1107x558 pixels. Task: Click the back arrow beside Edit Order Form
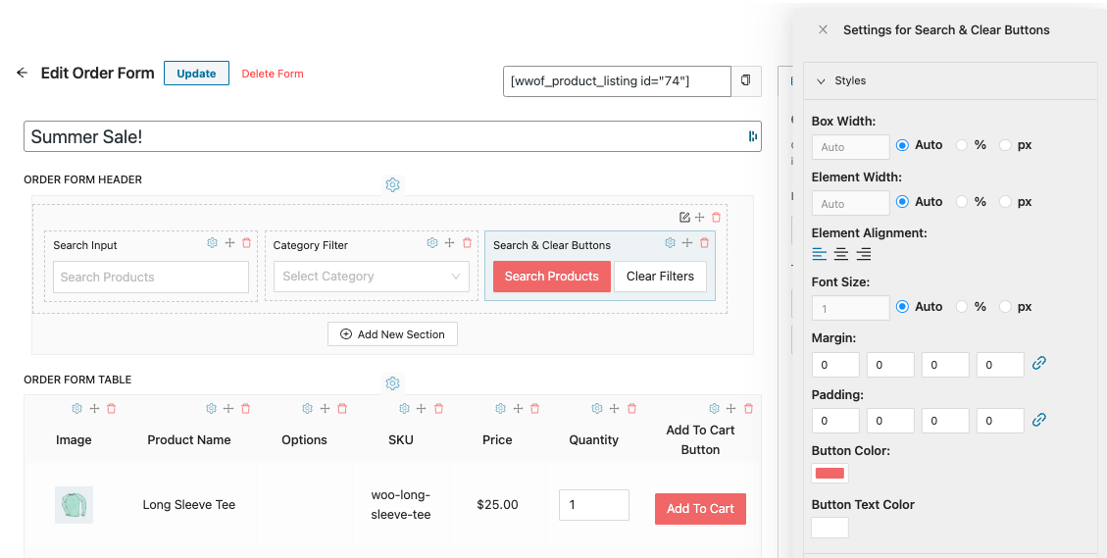point(22,73)
